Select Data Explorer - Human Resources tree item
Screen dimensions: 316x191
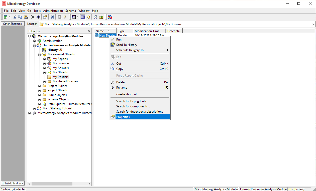(69, 104)
